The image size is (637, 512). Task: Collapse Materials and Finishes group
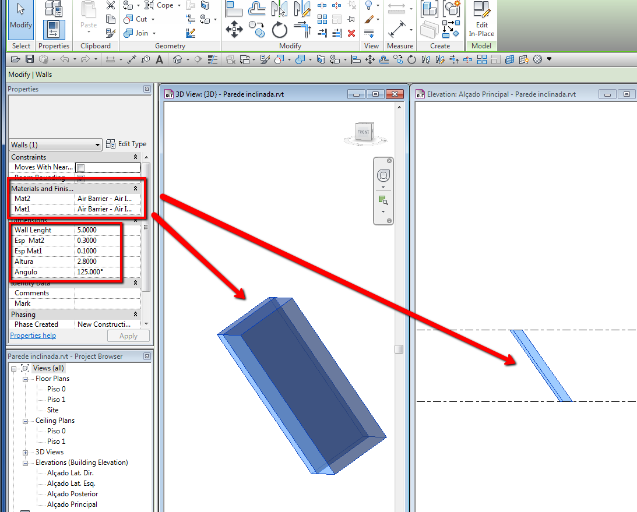[136, 188]
